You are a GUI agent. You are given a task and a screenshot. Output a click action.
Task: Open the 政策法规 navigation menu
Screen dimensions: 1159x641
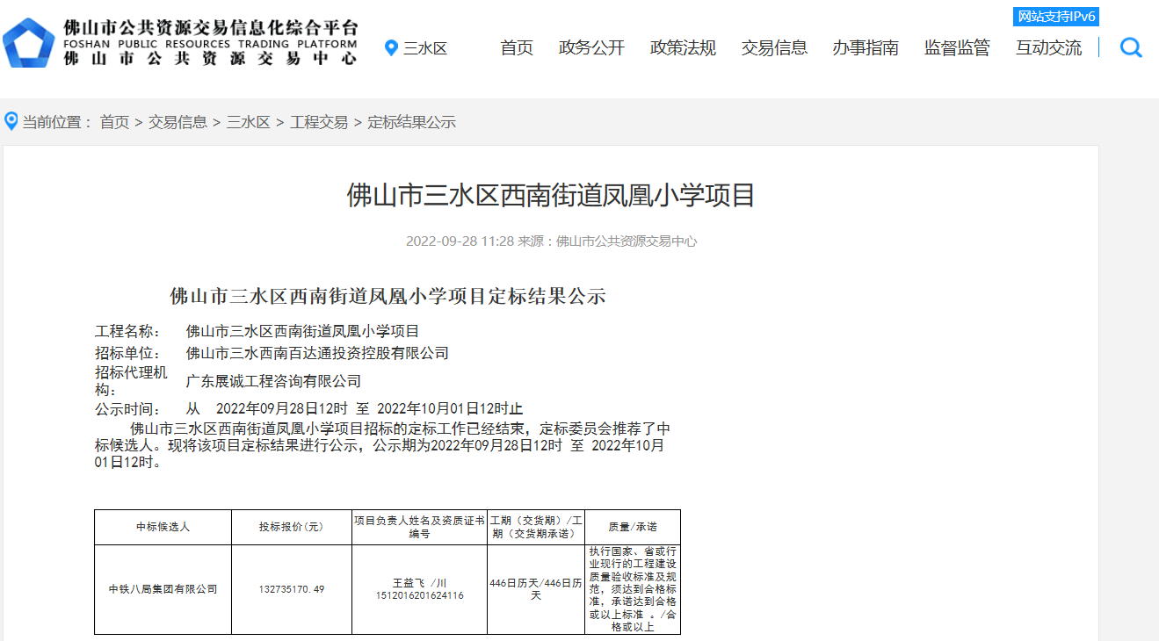tap(681, 48)
